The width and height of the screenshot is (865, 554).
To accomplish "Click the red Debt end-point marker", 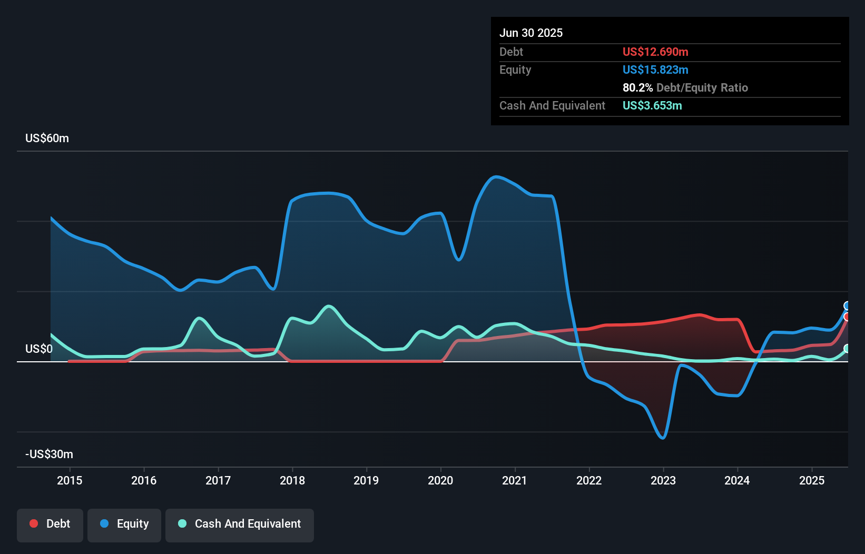I will 847,316.
